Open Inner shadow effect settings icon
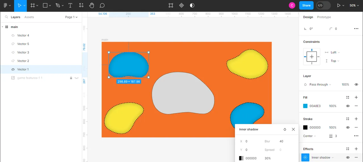 click(305, 157)
